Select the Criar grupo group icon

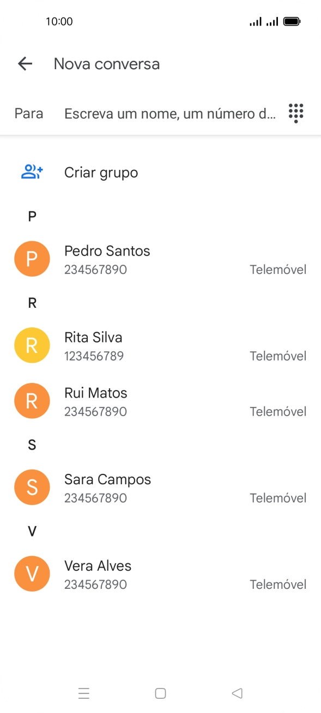coord(32,171)
